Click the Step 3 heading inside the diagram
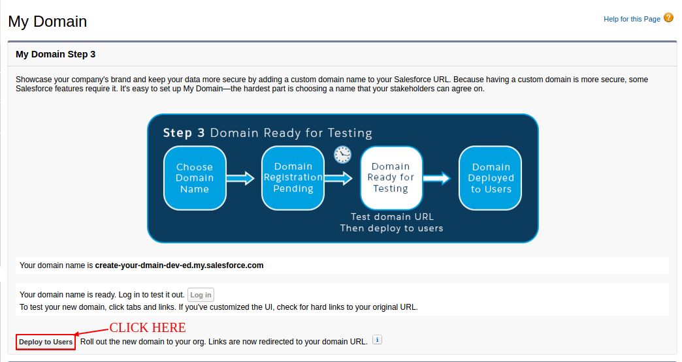The height and width of the screenshot is (362, 682). 267,133
